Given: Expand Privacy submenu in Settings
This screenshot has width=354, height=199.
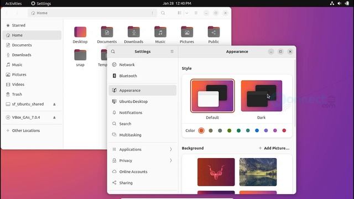Looking at the screenshot, I should (143, 161).
